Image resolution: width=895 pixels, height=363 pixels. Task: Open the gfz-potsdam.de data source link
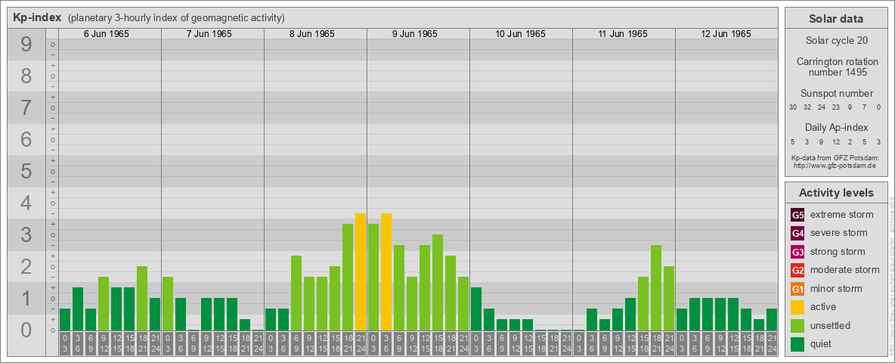click(x=835, y=166)
